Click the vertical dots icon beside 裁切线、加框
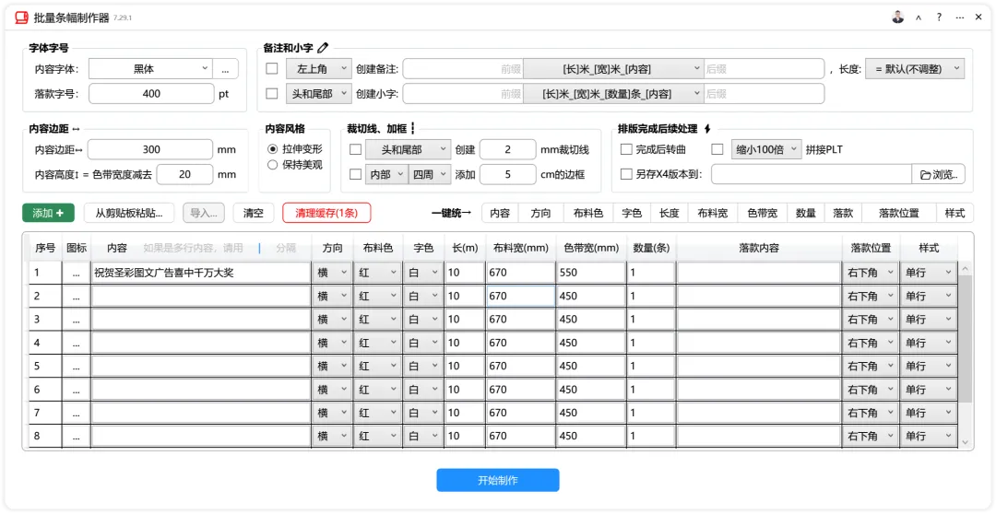Image resolution: width=996 pixels, height=514 pixels. tap(412, 129)
